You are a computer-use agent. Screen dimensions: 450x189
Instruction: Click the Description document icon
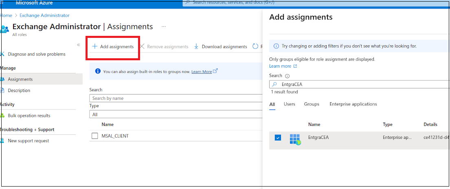coord(2,90)
